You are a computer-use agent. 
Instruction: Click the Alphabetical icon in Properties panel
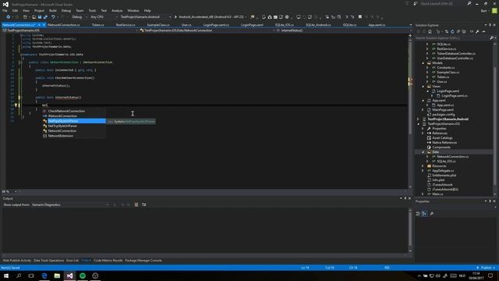424,214
